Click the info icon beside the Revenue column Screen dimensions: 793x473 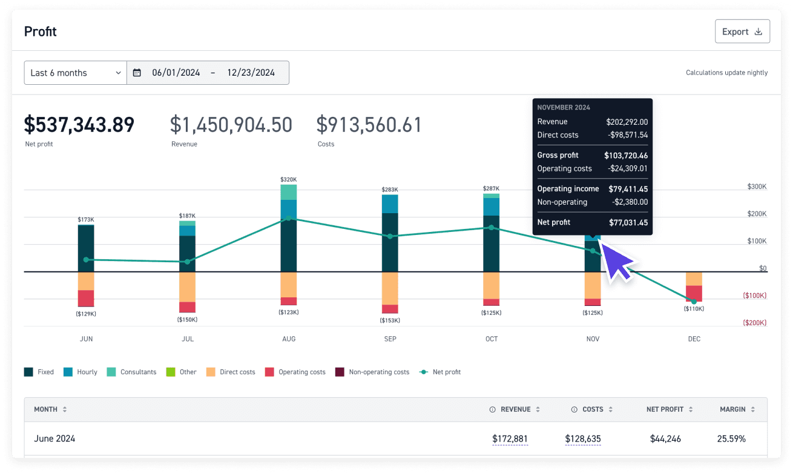point(492,409)
